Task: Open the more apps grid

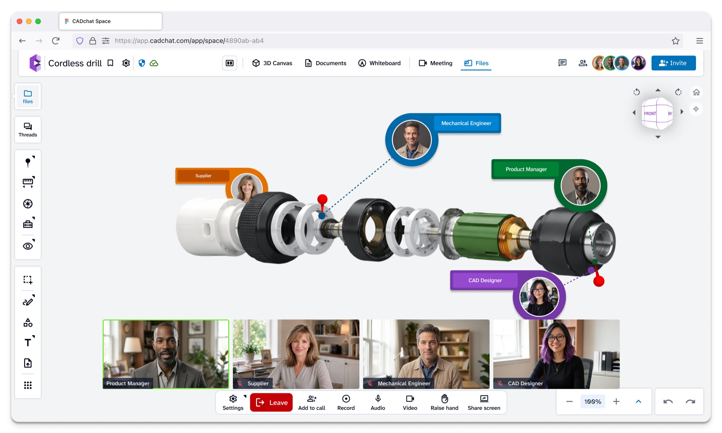Action: (x=28, y=385)
